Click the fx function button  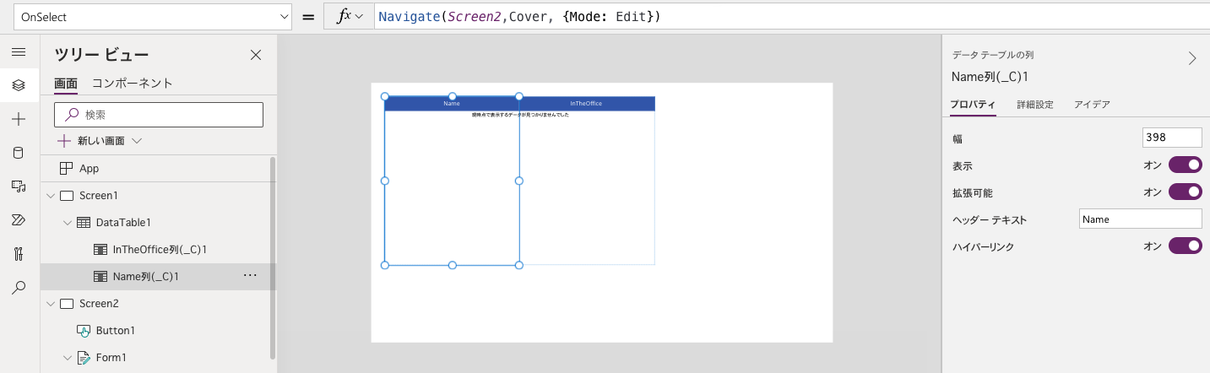coord(349,17)
